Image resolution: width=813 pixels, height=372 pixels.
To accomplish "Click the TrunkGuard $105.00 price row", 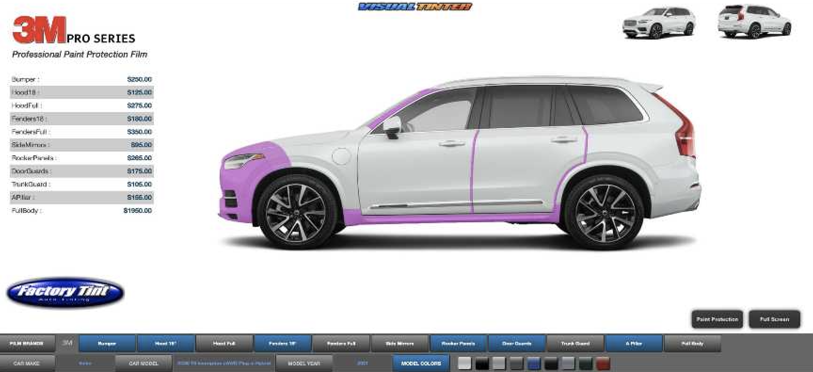I will tap(81, 185).
